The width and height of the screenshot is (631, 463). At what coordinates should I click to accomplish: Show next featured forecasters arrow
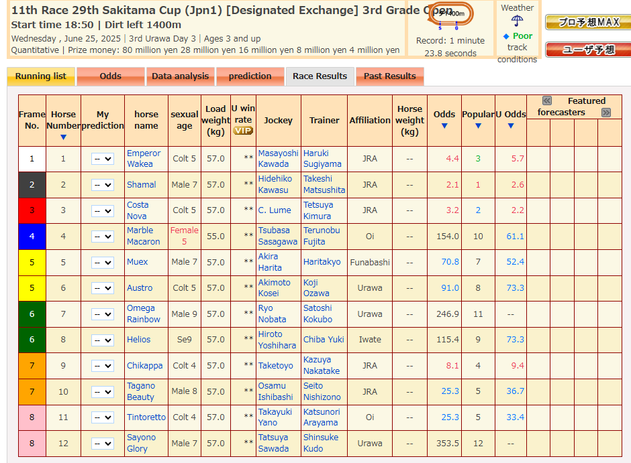coord(606,113)
